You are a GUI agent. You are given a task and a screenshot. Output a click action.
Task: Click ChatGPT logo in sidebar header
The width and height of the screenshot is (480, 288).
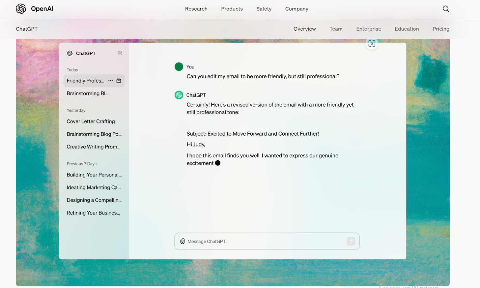[70, 53]
